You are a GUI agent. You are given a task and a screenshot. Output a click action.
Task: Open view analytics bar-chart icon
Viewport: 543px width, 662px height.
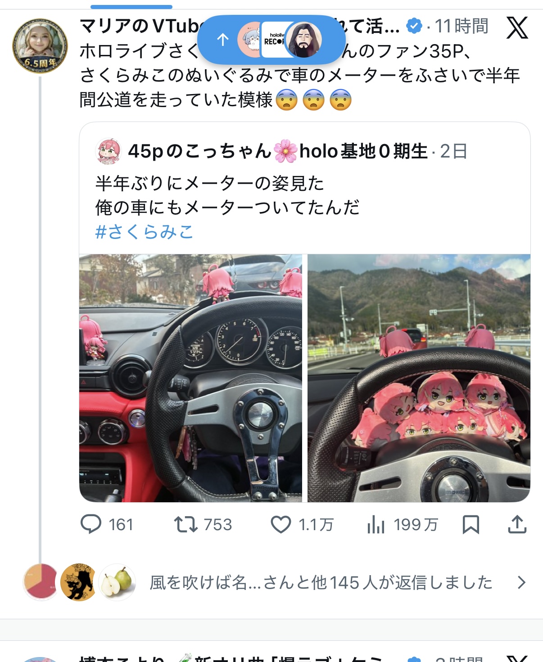point(376,524)
